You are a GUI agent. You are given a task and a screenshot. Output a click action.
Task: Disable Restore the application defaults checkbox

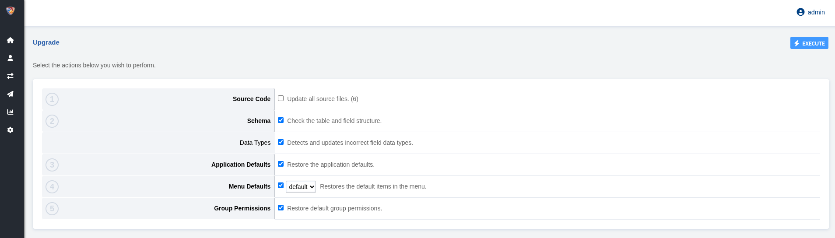[281, 164]
